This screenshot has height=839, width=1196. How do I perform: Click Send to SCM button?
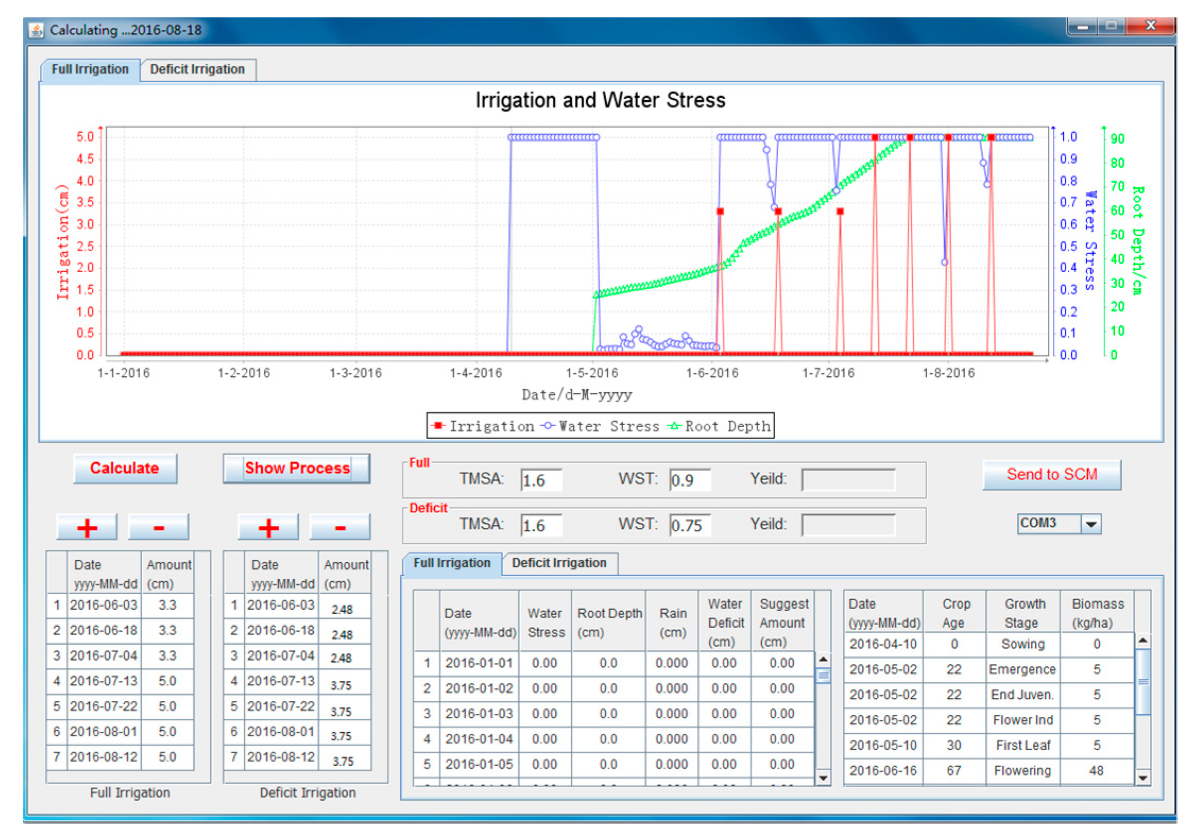[x=1051, y=474]
